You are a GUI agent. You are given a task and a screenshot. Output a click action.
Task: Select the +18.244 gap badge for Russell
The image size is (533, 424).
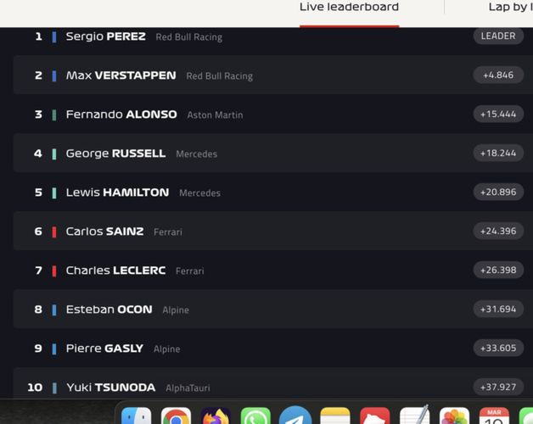(x=498, y=153)
